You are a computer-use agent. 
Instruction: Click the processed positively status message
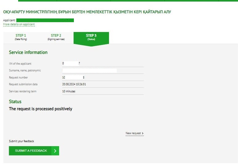click(x=41, y=109)
